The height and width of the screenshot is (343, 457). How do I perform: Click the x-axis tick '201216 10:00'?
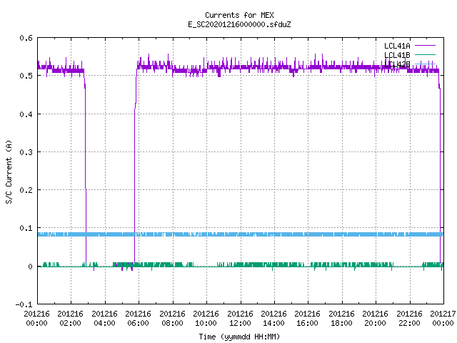[x=206, y=319]
